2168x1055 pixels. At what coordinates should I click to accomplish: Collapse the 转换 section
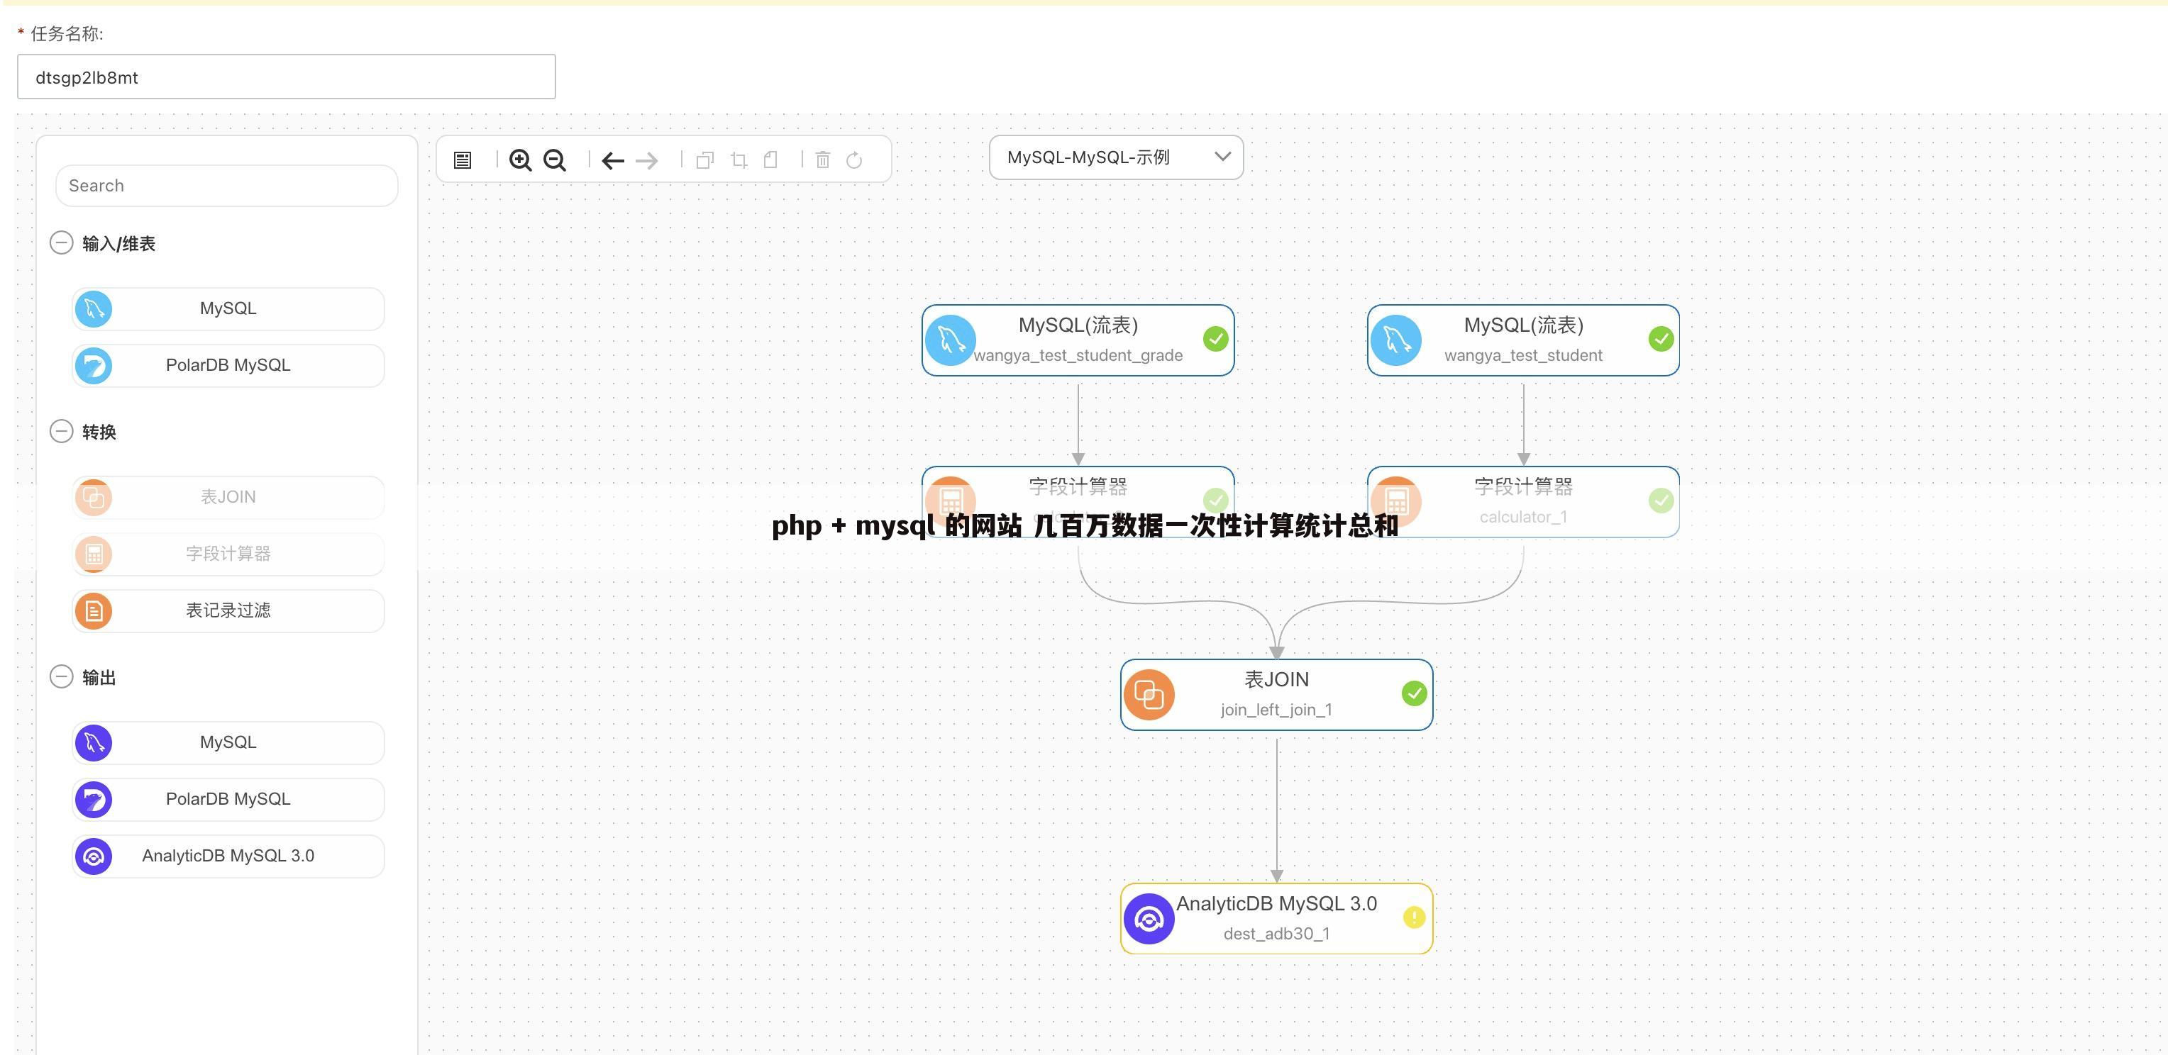pos(62,432)
